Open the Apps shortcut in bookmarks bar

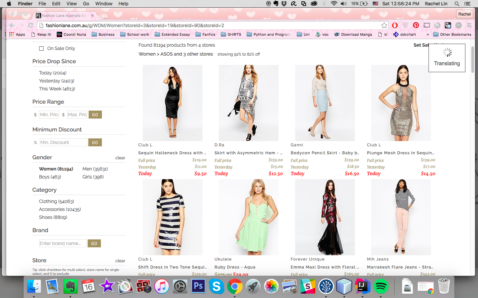pos(17,34)
